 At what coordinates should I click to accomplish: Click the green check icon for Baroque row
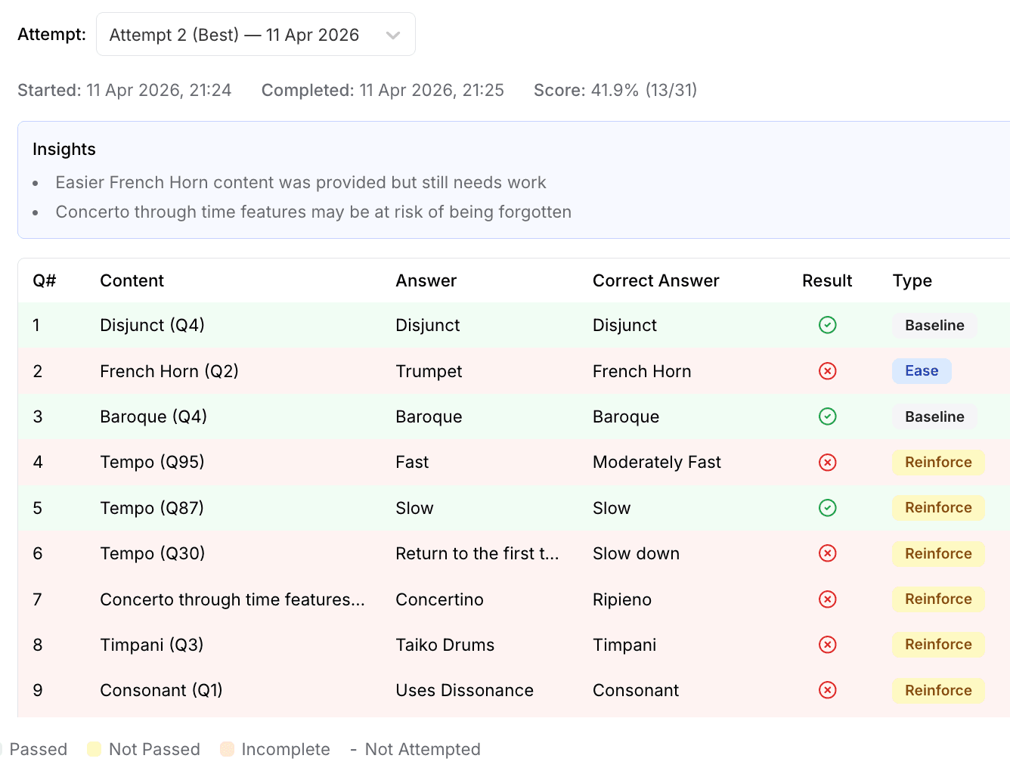(x=827, y=416)
